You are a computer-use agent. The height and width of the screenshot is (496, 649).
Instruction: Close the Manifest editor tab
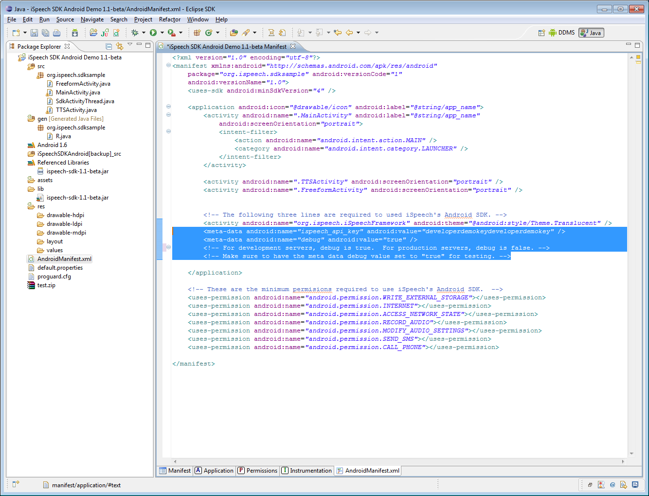click(293, 46)
